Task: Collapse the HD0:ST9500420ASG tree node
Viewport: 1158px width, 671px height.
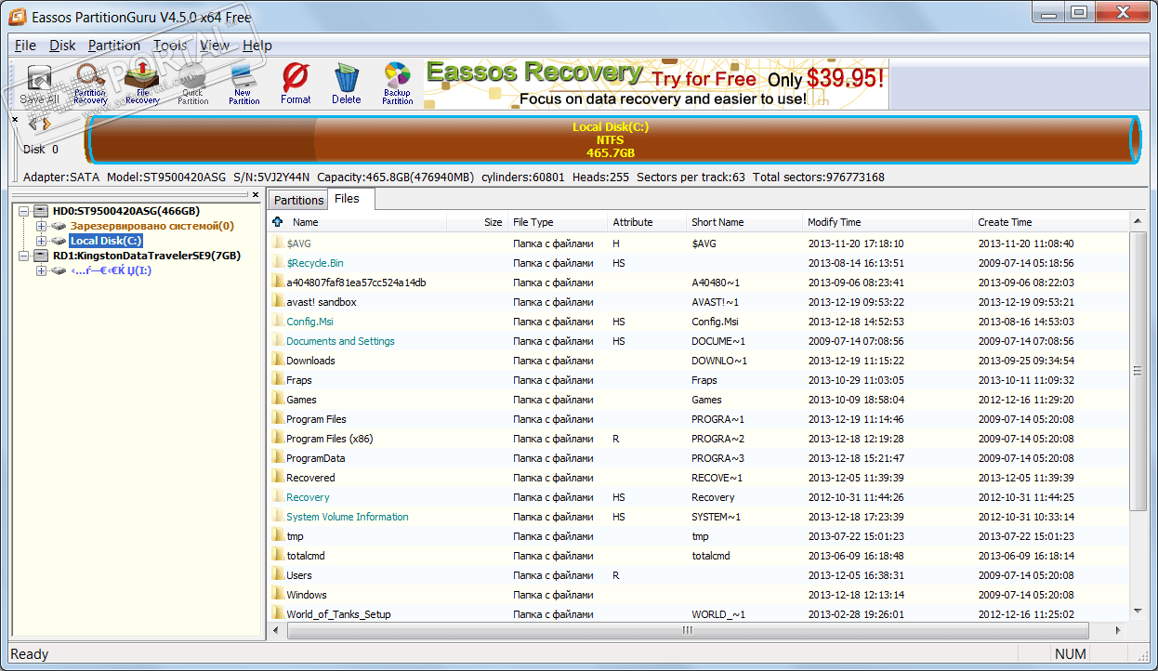Action: 24,211
